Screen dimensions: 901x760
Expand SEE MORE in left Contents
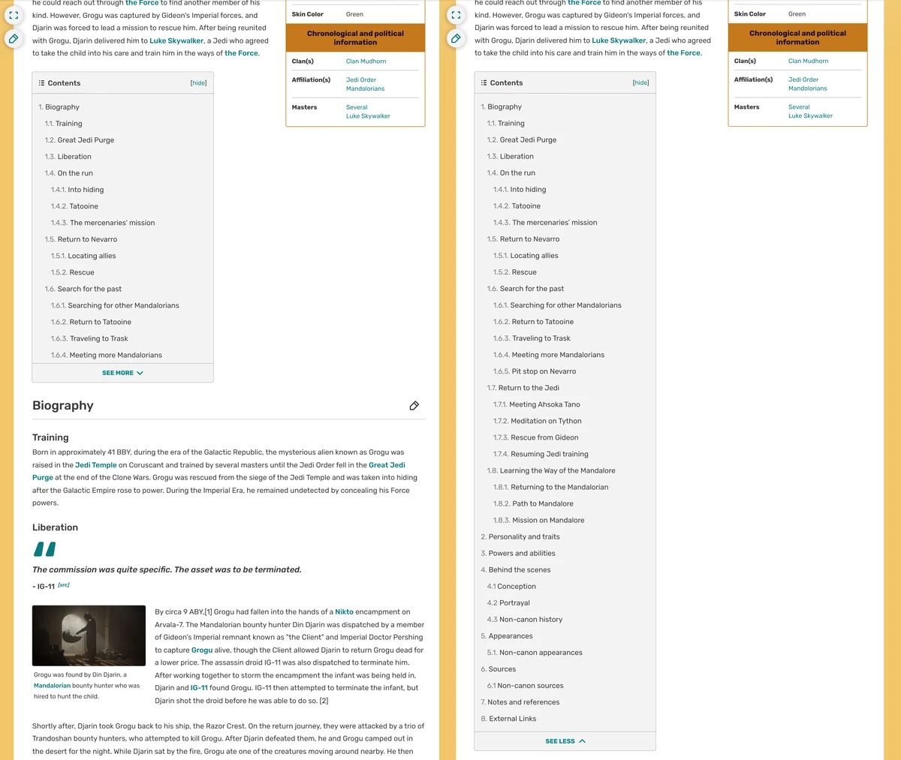coord(122,373)
